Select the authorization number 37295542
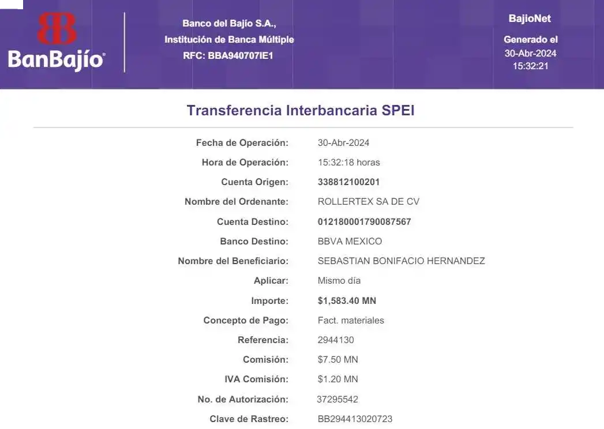Viewport: 604px width, 429px height. coord(337,399)
